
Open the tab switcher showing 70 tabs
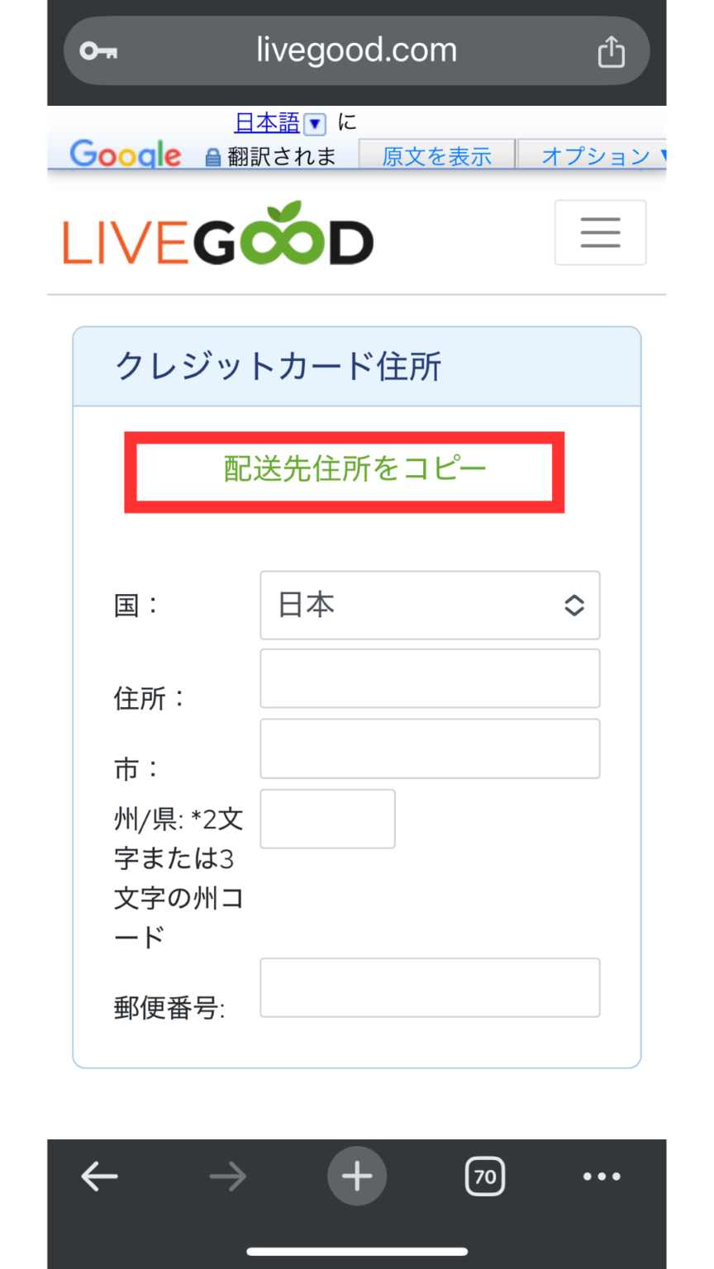[485, 1176]
